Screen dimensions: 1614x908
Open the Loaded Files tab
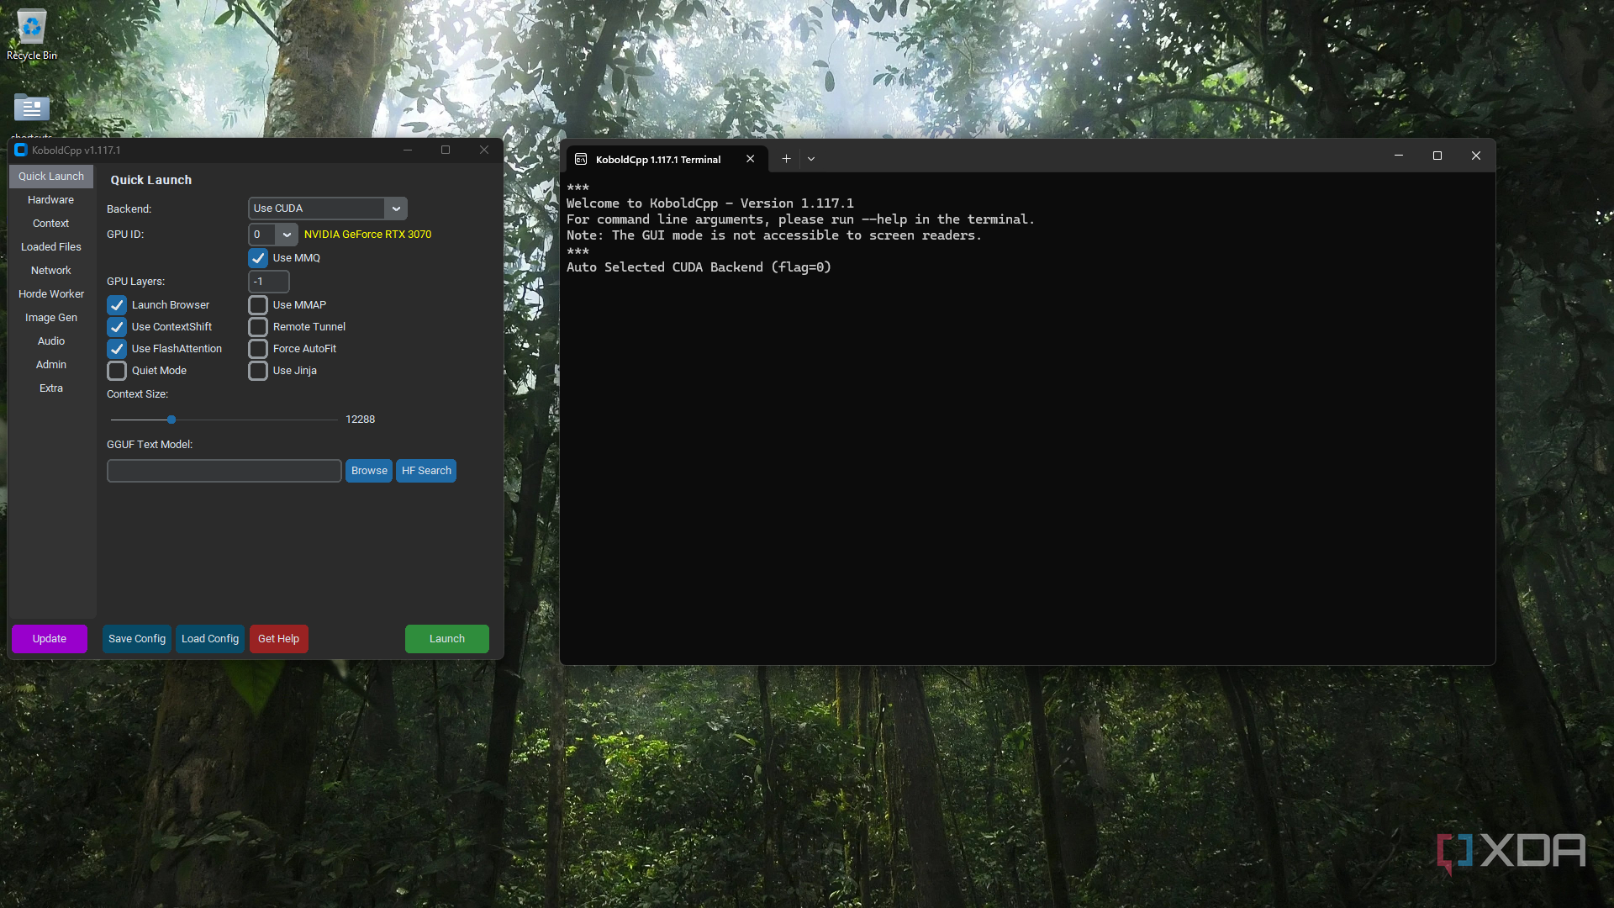tap(51, 247)
